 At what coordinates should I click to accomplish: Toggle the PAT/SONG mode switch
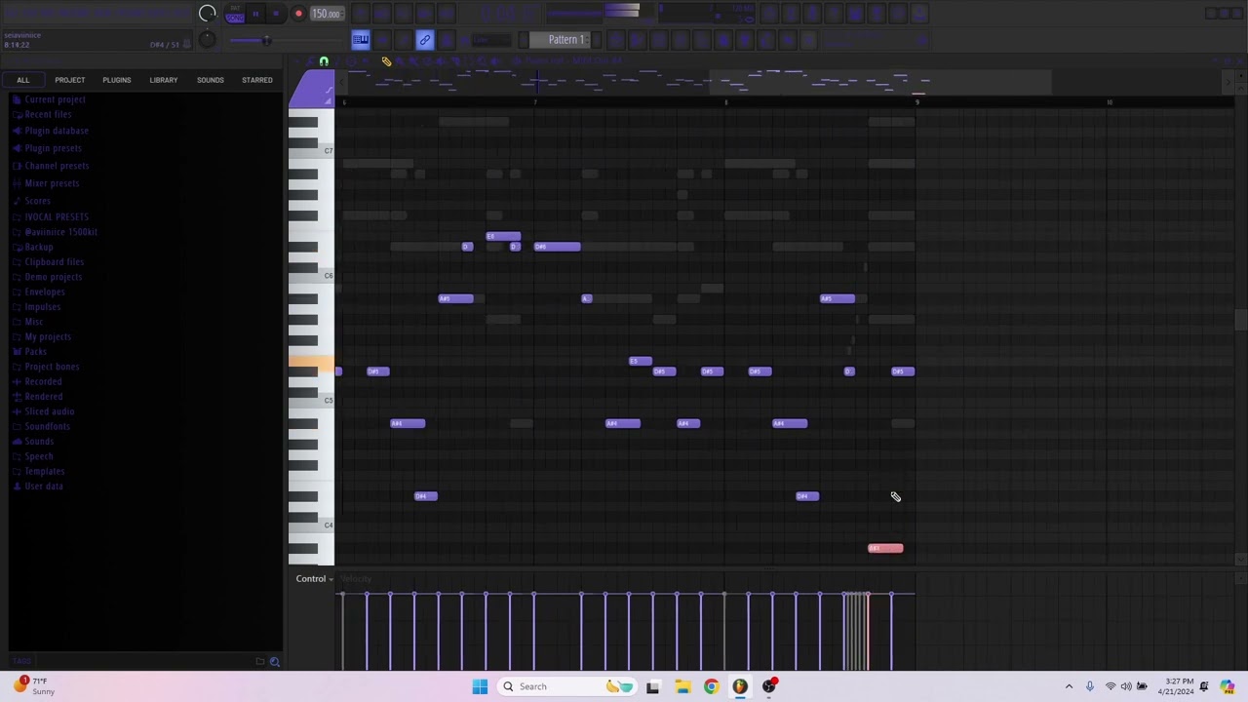235,14
